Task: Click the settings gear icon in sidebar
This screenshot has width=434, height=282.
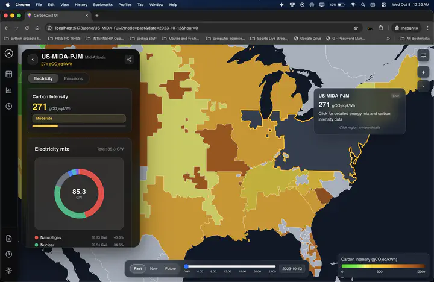Action: (8, 270)
